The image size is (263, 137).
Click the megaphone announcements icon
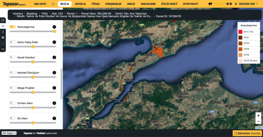coord(210,4)
